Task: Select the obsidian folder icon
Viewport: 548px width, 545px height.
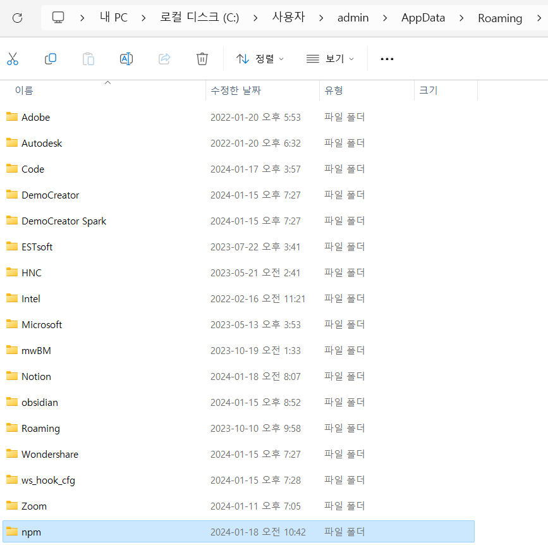Action: point(12,401)
